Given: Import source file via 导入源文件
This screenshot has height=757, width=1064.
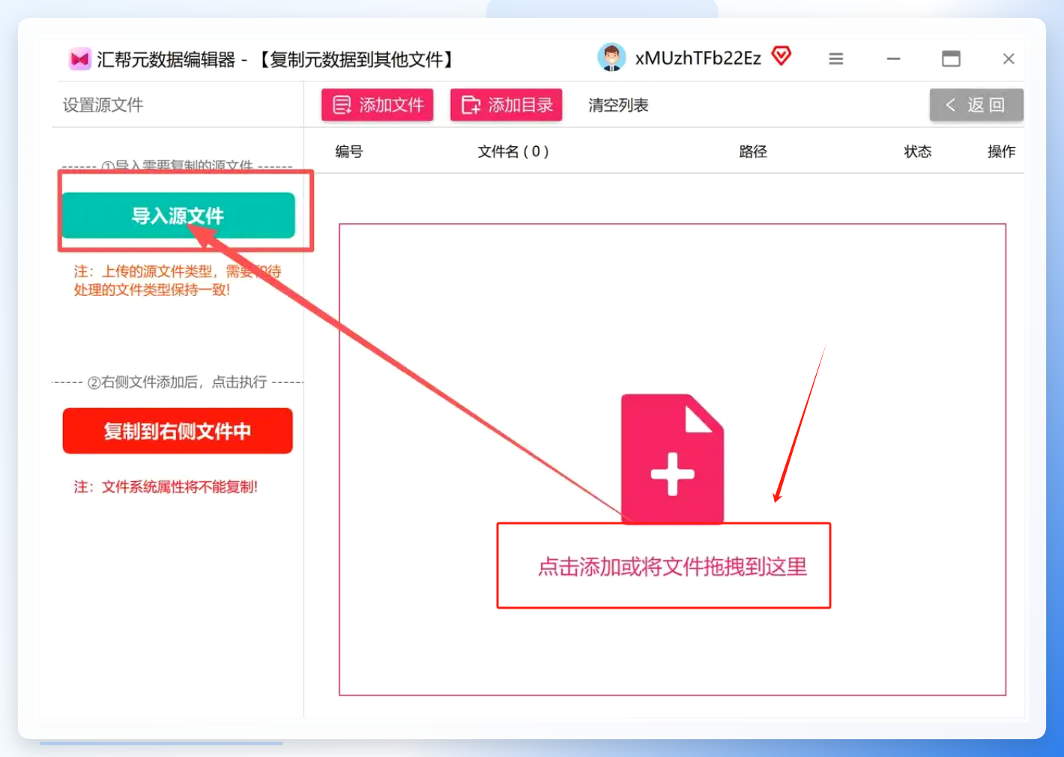Looking at the screenshot, I should point(178,216).
